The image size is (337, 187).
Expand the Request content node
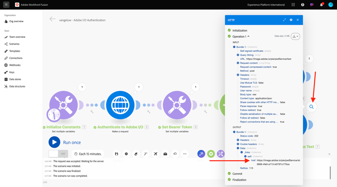coord(238,63)
